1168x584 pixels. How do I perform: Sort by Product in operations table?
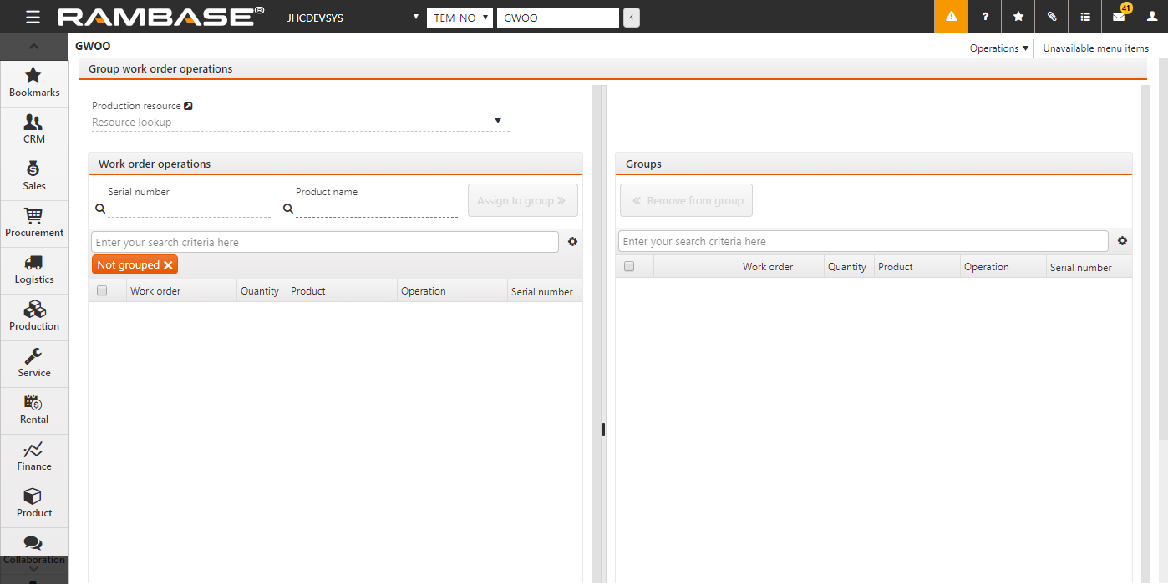click(x=308, y=291)
